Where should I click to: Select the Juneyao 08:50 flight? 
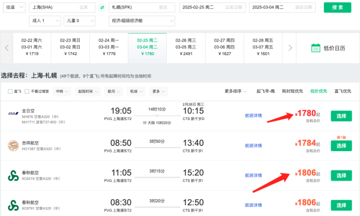[x=341, y=146]
